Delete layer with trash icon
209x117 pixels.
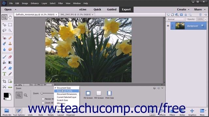tap(200, 15)
